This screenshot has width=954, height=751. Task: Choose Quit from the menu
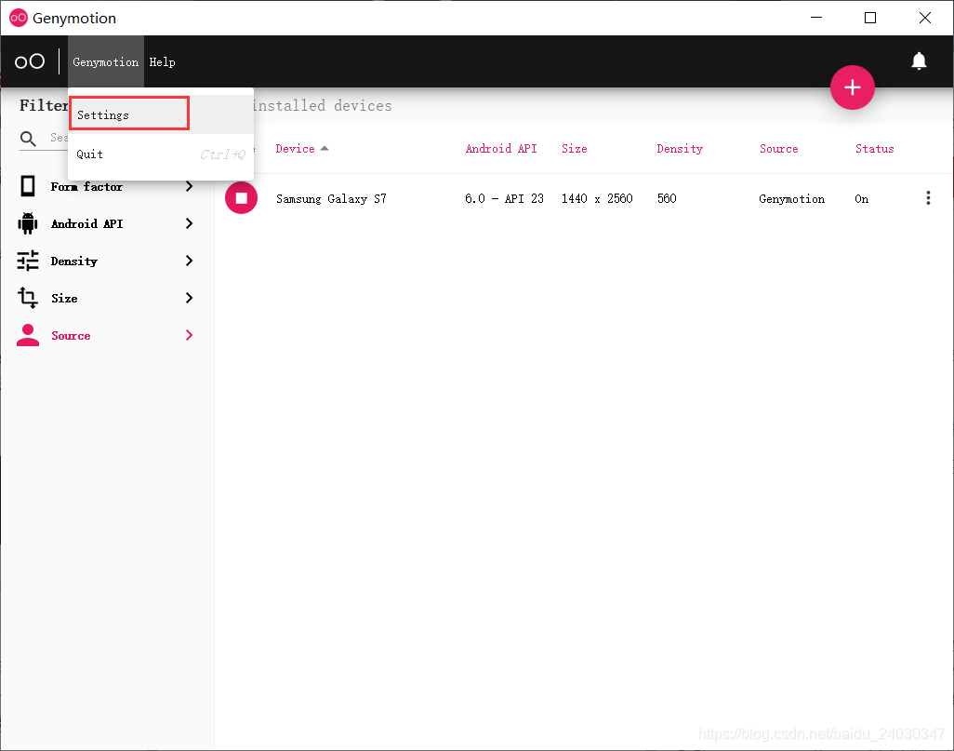pos(161,154)
